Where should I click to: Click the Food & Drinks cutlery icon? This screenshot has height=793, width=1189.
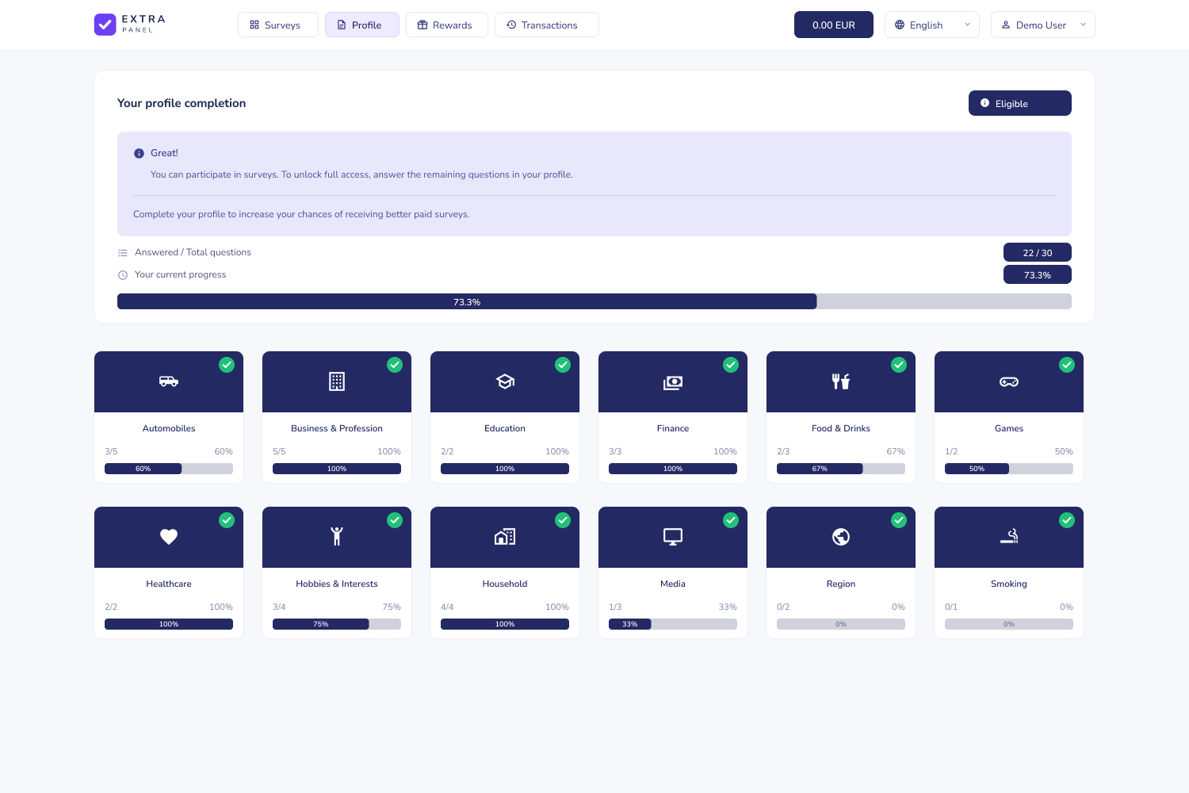click(x=841, y=381)
